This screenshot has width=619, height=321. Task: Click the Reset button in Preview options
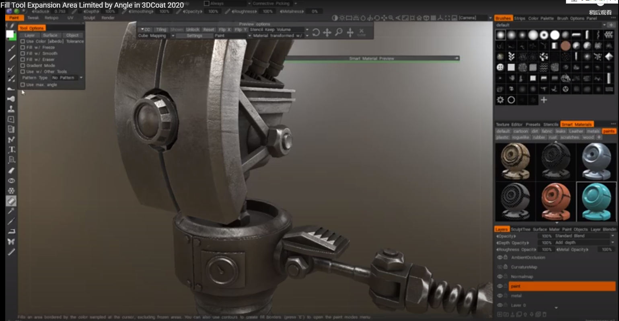coord(209,30)
